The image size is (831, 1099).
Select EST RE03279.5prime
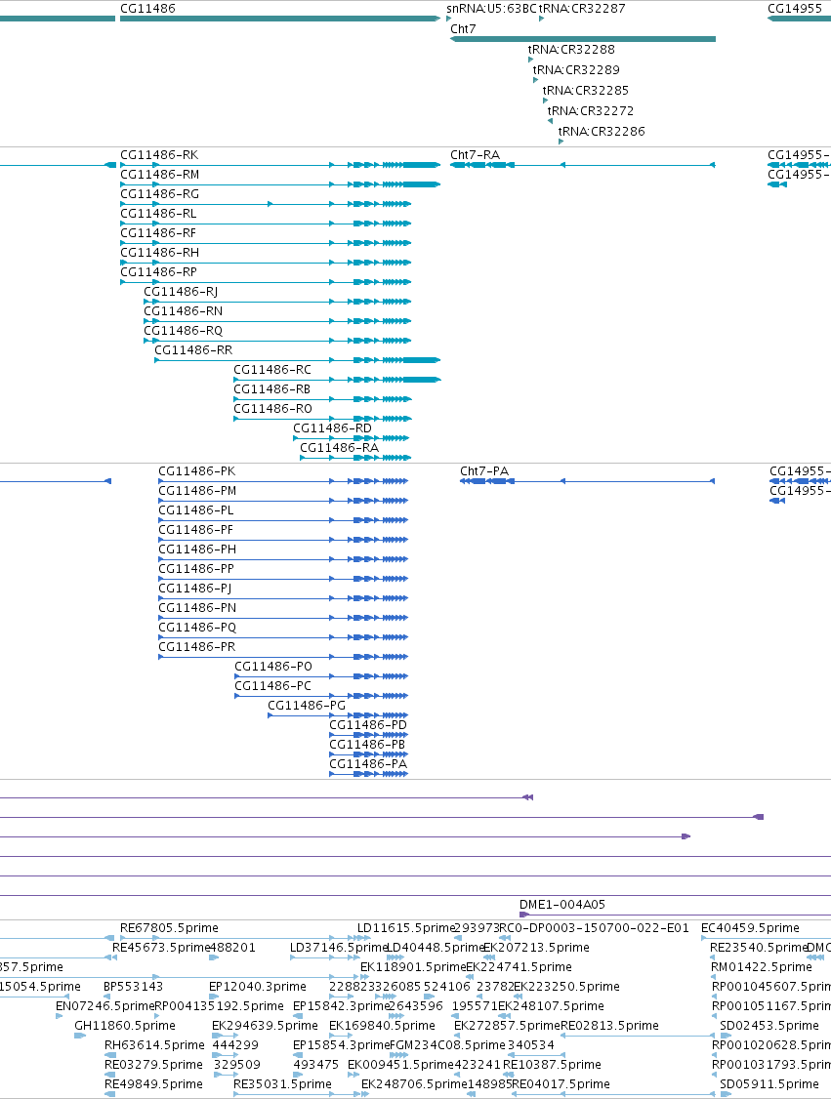click(153, 1065)
